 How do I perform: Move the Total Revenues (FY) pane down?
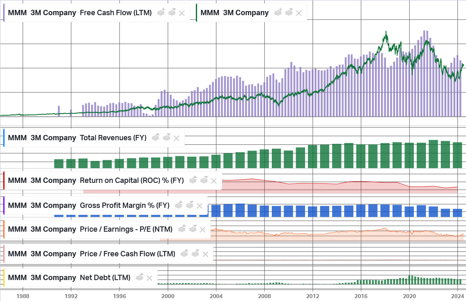[166, 137]
